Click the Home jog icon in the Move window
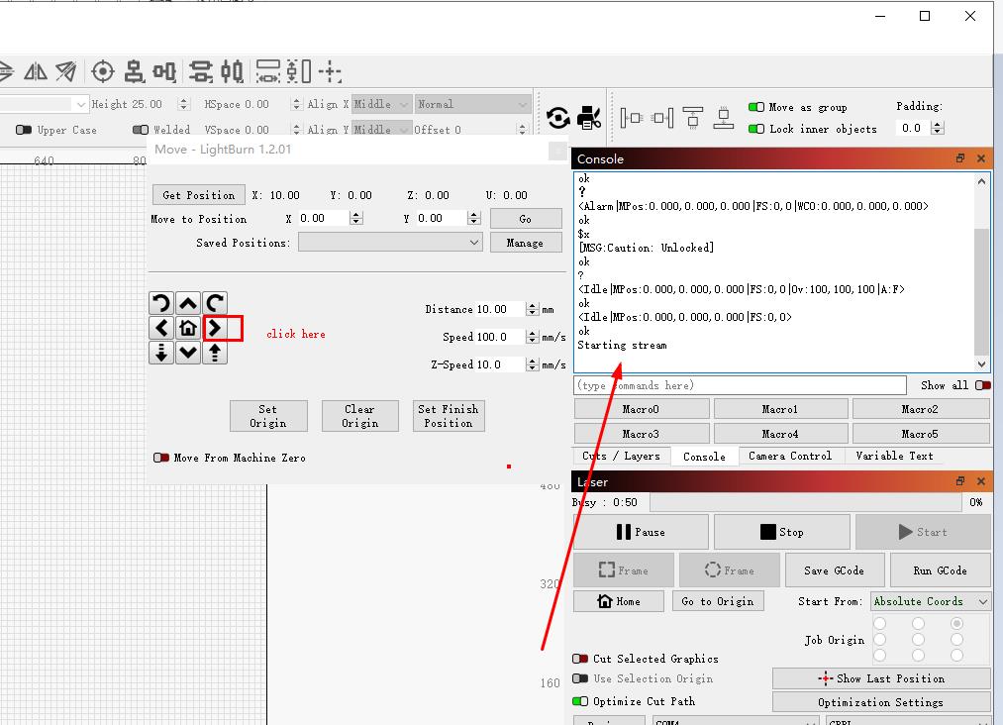The width and height of the screenshot is (1003, 725). tap(188, 328)
